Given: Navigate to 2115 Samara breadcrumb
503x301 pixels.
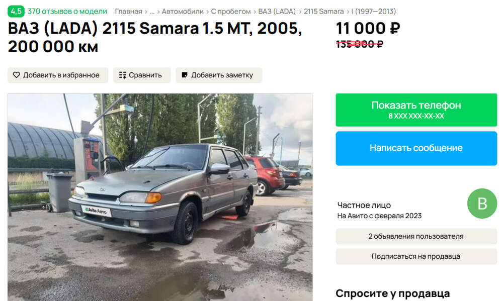Looking at the screenshot, I should (x=323, y=12).
